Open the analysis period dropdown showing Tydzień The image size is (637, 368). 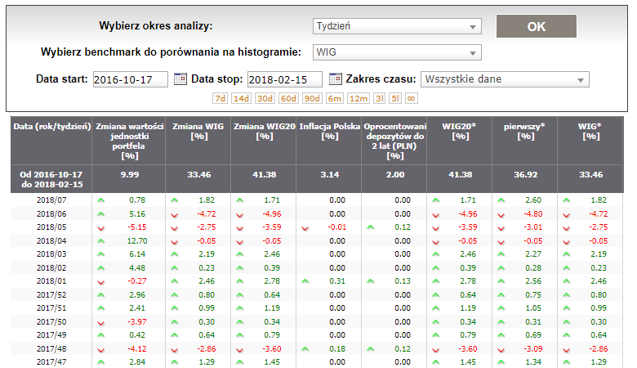pyautogui.click(x=397, y=26)
